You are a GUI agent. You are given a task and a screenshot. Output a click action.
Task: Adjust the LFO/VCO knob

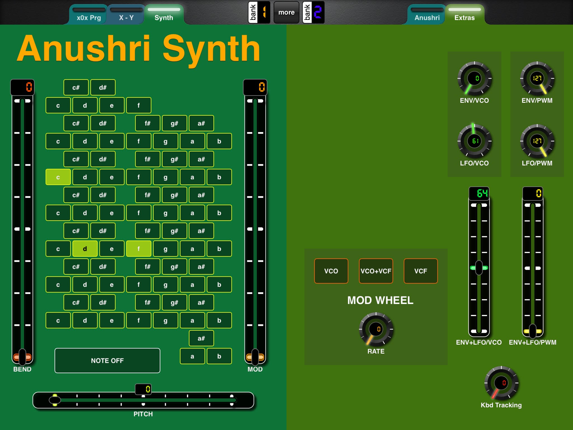tap(475, 141)
